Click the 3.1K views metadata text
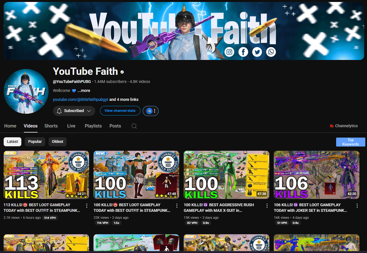 [12, 218]
